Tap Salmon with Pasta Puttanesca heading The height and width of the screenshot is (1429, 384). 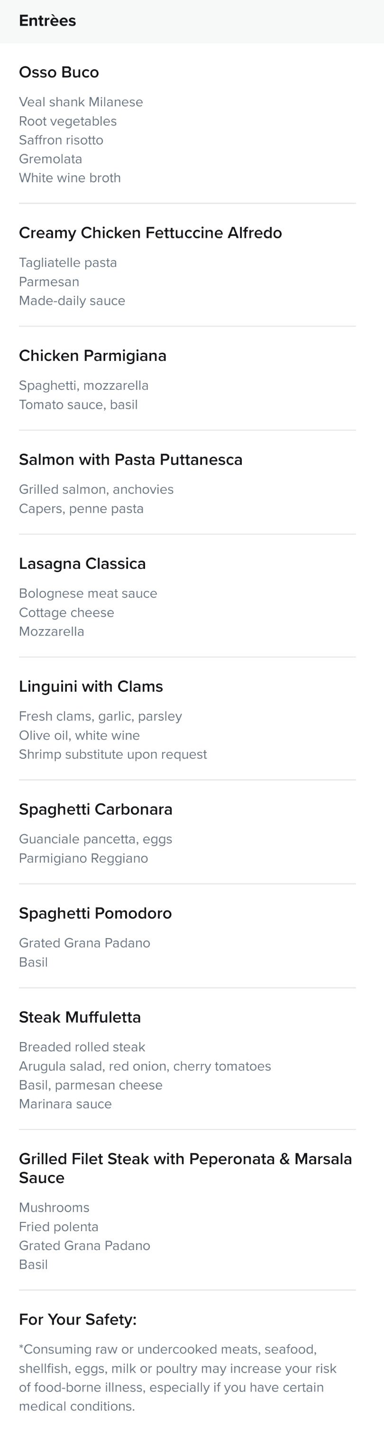[x=131, y=460]
